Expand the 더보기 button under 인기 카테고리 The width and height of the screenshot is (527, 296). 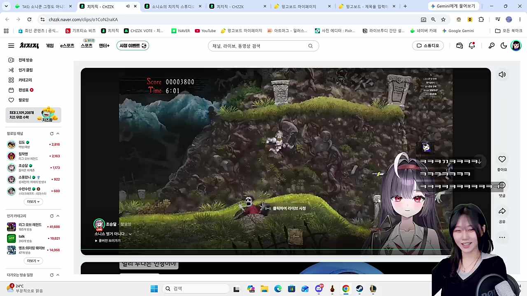click(x=33, y=261)
